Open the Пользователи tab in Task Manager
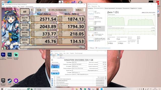The height and width of the screenshot is (90, 161). pyautogui.click(x=126, y=8)
